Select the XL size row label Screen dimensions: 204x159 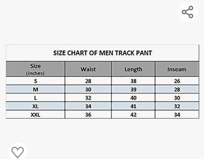(x=35, y=106)
